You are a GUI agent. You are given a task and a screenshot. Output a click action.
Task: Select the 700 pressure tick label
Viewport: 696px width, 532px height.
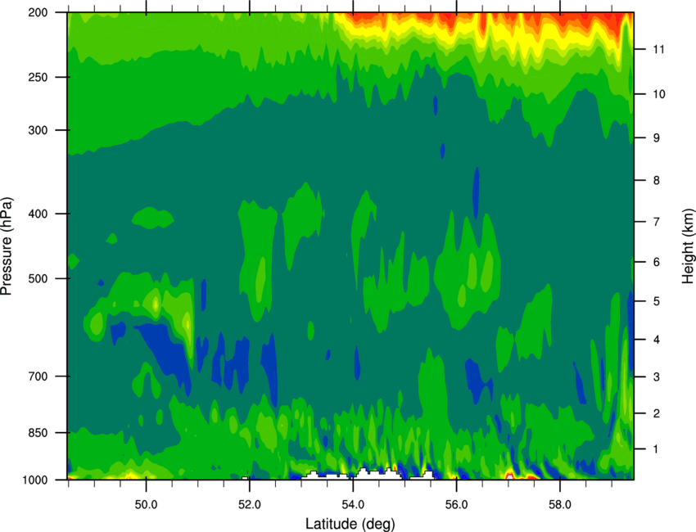pos(38,376)
